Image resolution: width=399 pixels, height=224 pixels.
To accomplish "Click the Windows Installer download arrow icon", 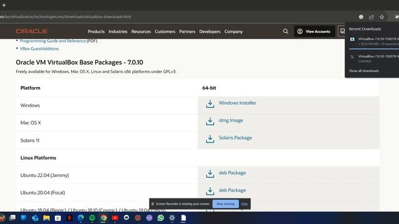I will [x=210, y=104].
